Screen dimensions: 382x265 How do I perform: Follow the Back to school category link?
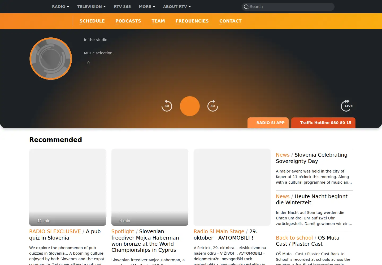pos(294,238)
